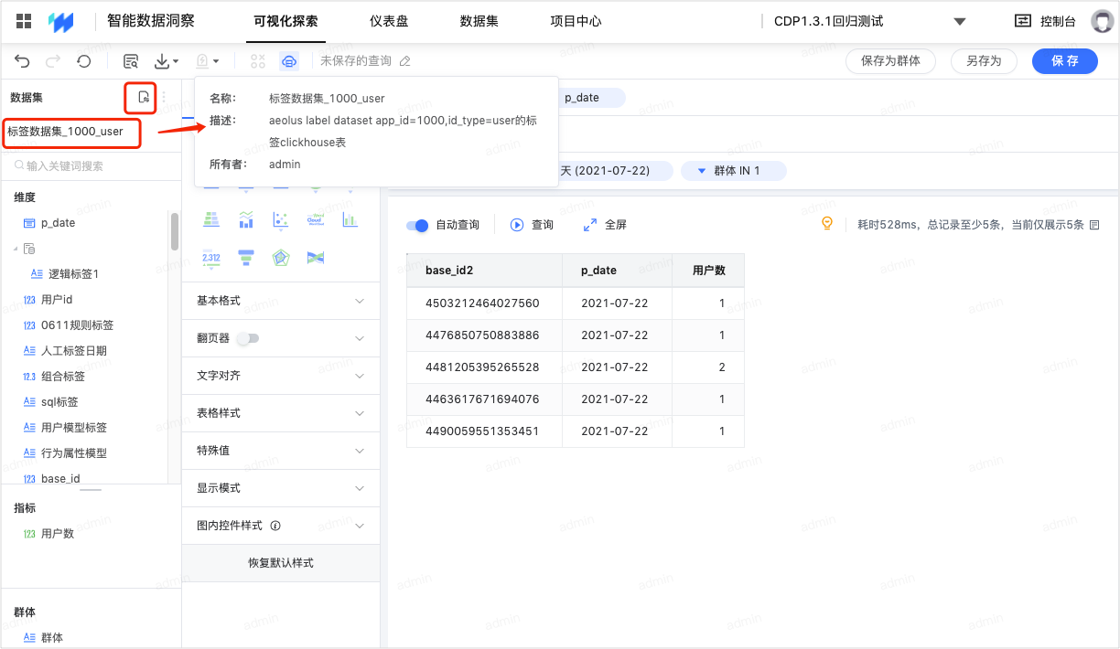This screenshot has height=649, width=1120.
Task: Expand the 图内控件样式 section
Action: [x=281, y=526]
